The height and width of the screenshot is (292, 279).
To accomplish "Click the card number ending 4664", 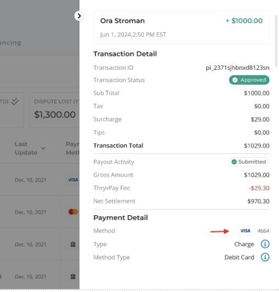I will pyautogui.click(x=263, y=231).
